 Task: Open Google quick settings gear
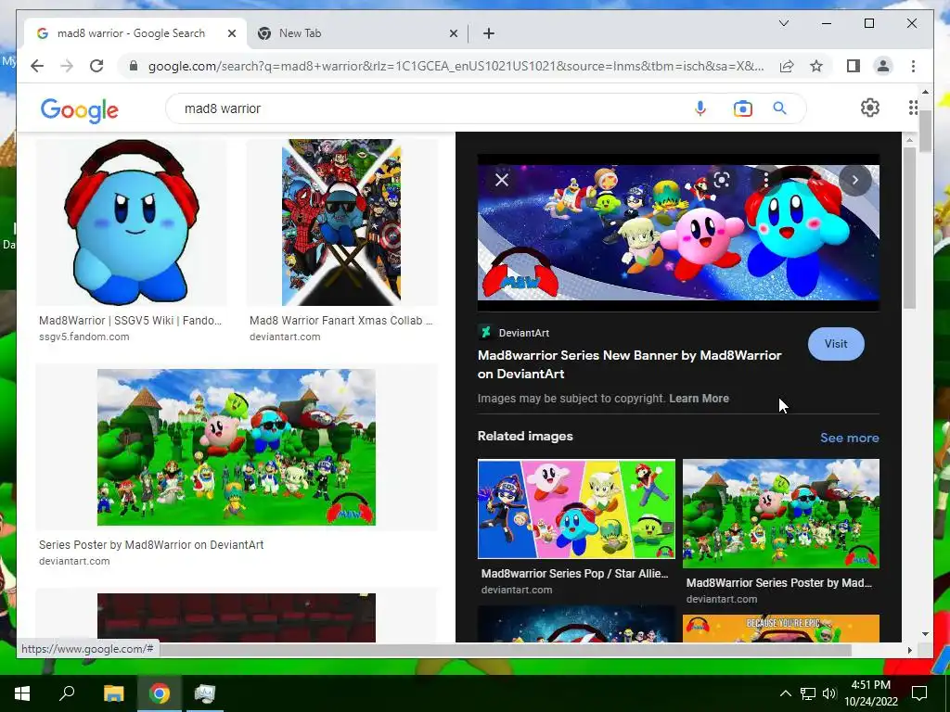pyautogui.click(x=870, y=108)
